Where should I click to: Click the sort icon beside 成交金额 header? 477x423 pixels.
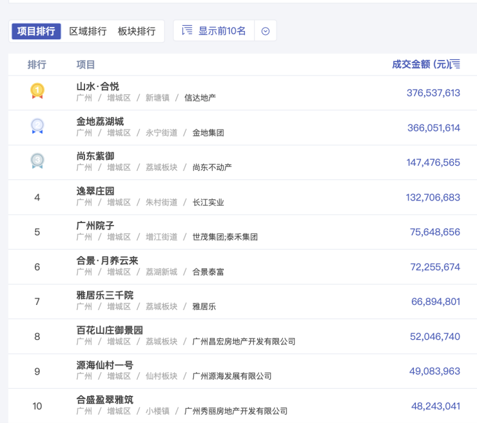pos(456,64)
